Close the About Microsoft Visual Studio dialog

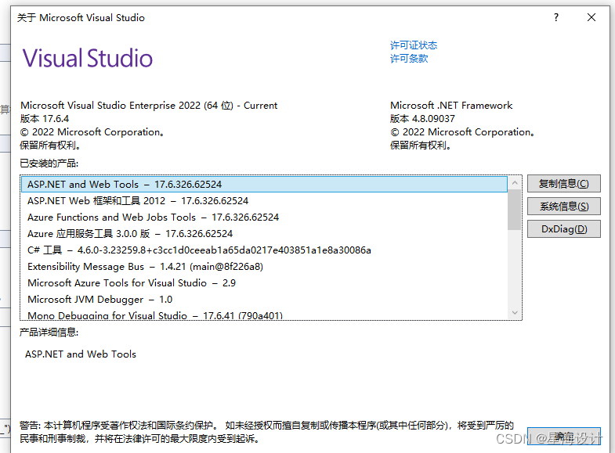tap(591, 18)
